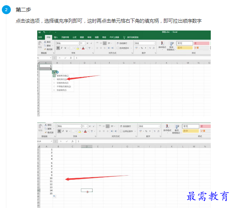The image size is (232, 208).
Task: Click the Normal (常规) cell style in top Excel
Action: [x=185, y=43]
